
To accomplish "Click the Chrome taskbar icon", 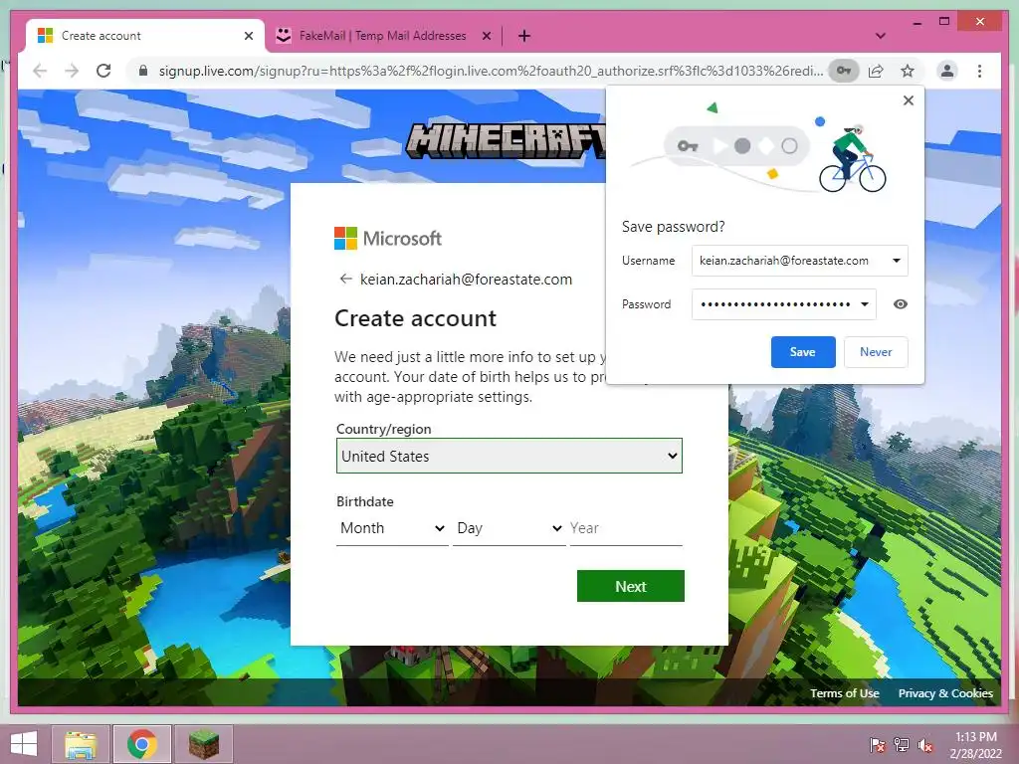I will [141, 744].
